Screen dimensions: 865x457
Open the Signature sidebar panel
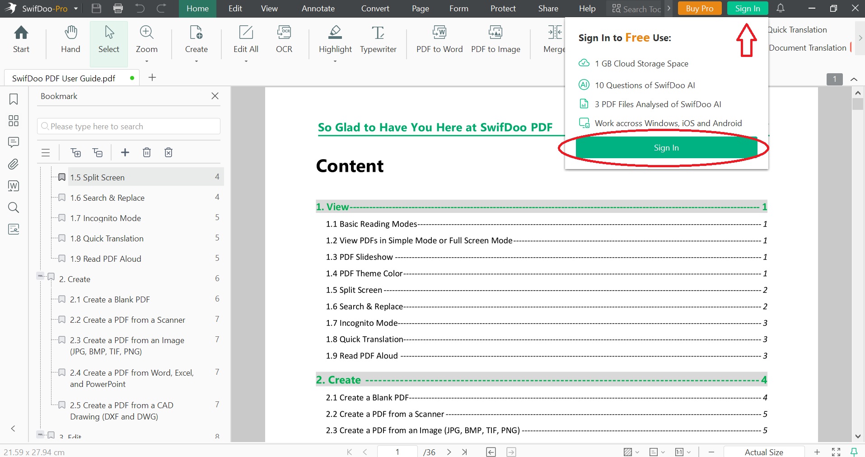click(14, 229)
